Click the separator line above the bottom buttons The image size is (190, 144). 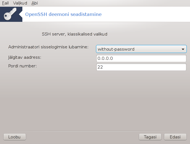coord(95,131)
